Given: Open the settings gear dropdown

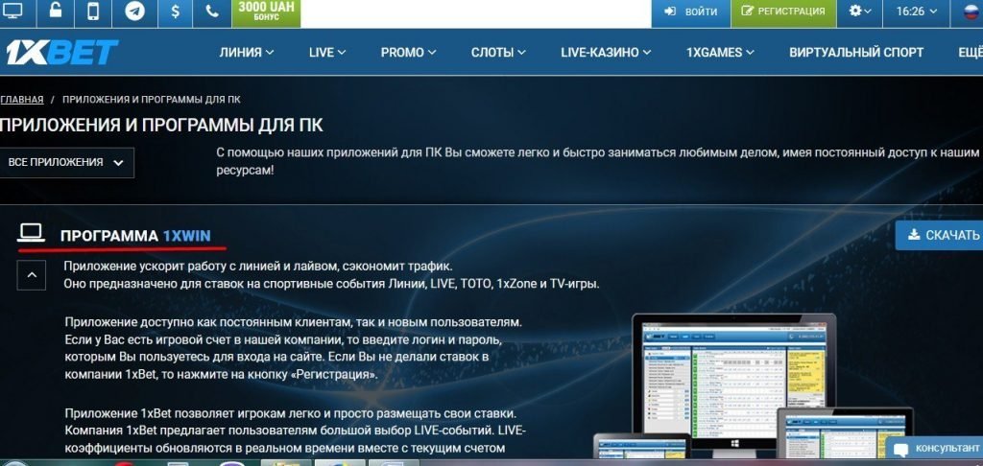Looking at the screenshot, I should click(859, 12).
